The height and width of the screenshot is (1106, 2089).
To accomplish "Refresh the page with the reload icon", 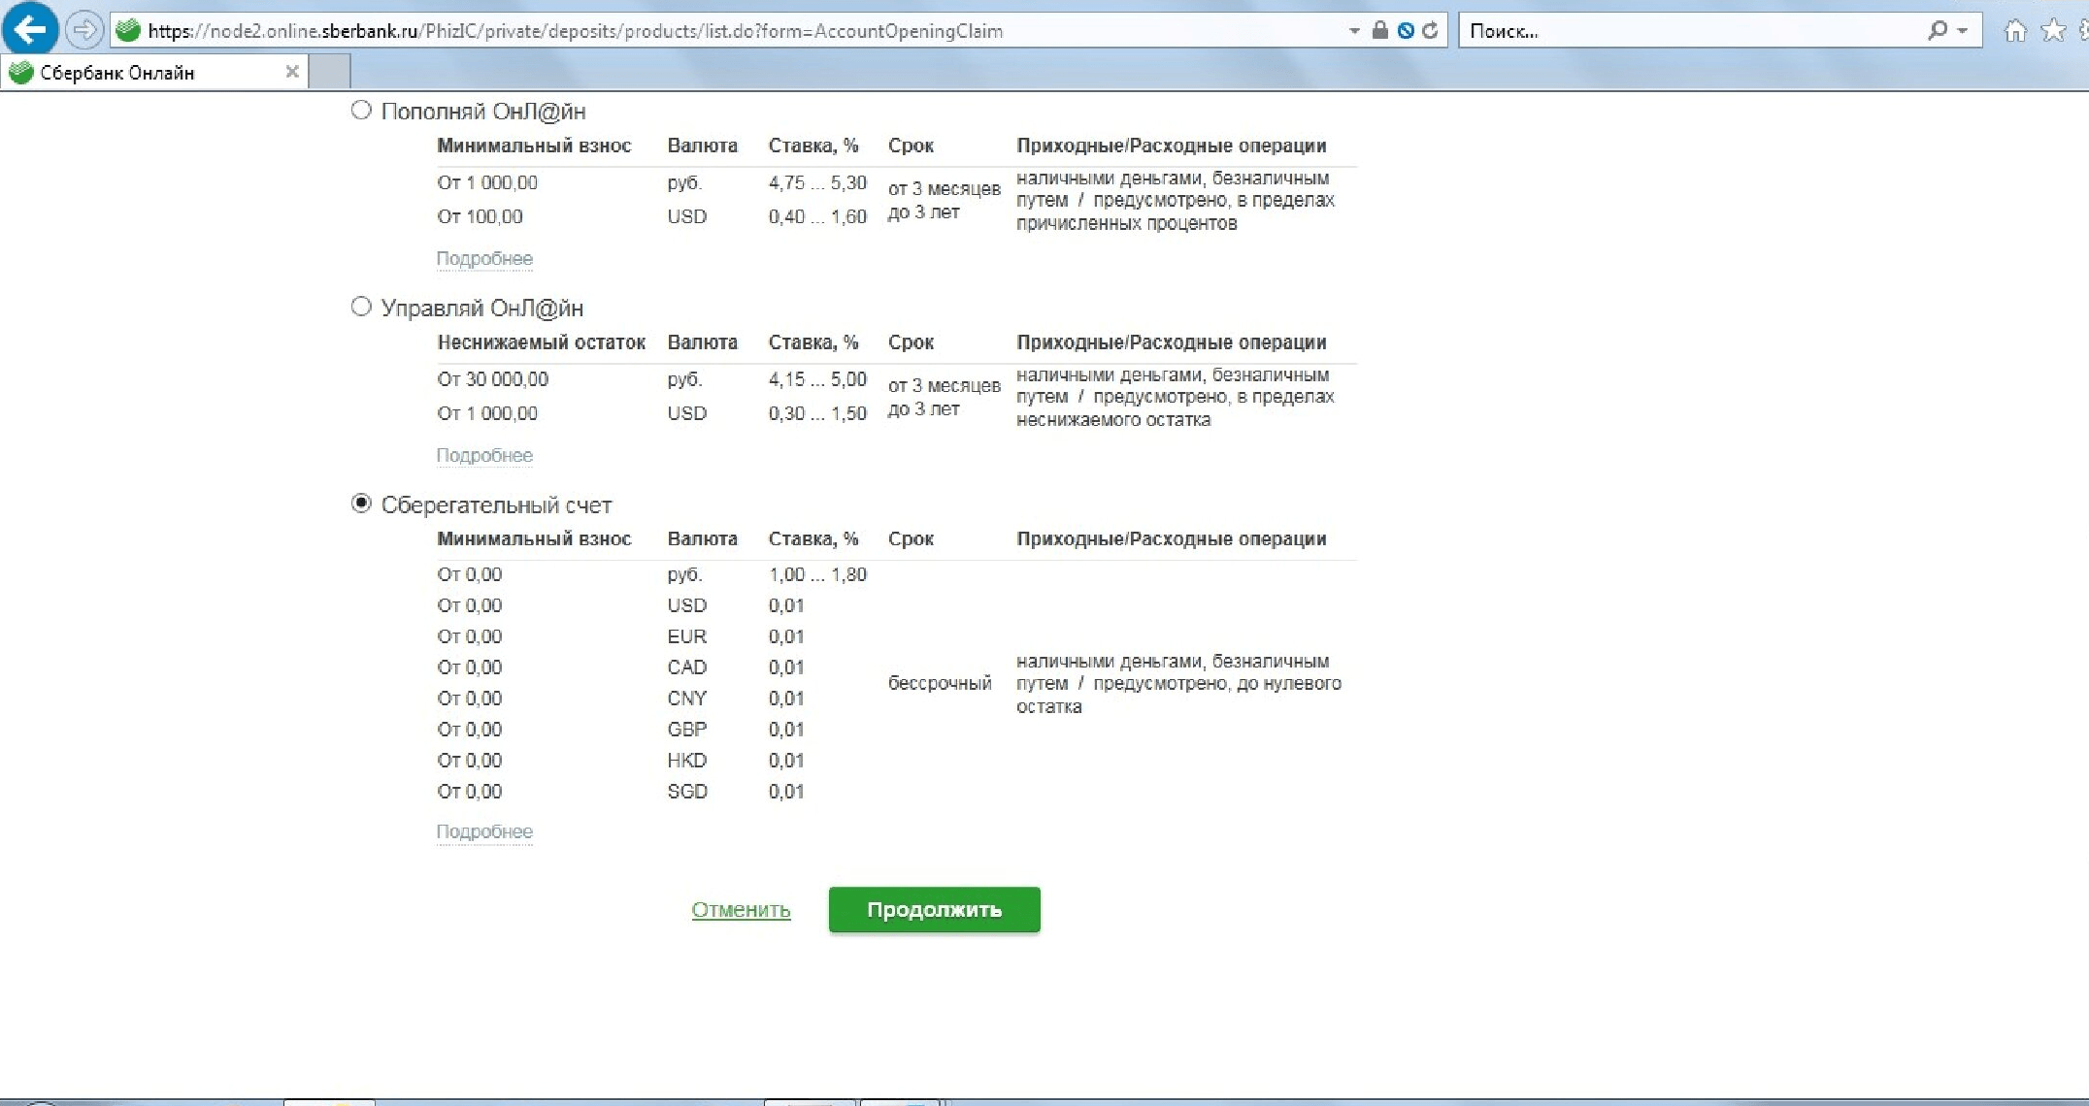I will coord(1430,30).
